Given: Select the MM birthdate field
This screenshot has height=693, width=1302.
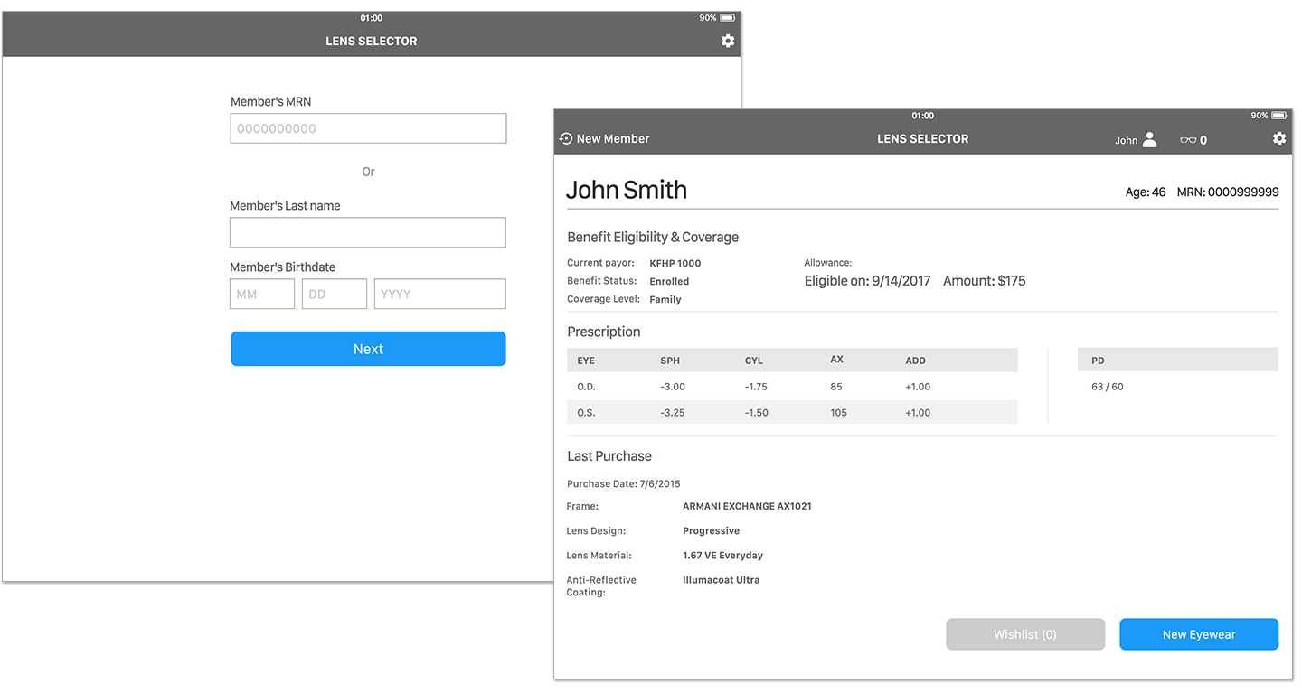Looking at the screenshot, I should pos(262,294).
